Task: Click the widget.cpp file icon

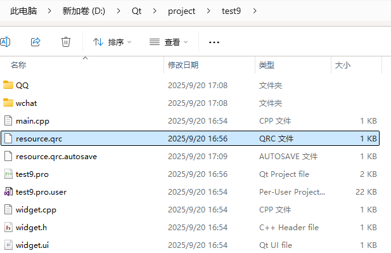Action: pos(8,209)
